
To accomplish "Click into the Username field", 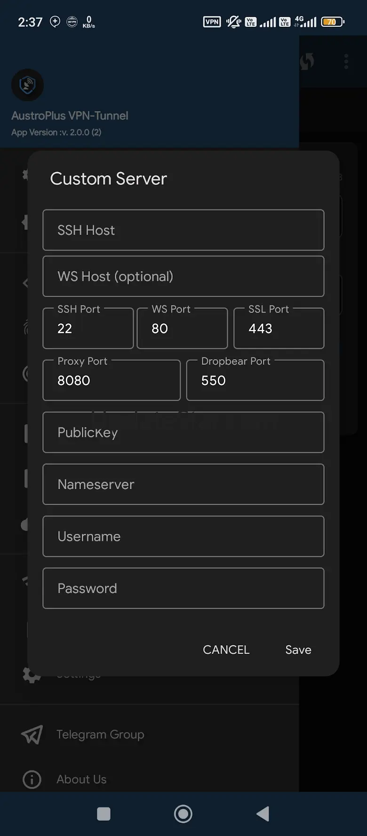I will 183,537.
